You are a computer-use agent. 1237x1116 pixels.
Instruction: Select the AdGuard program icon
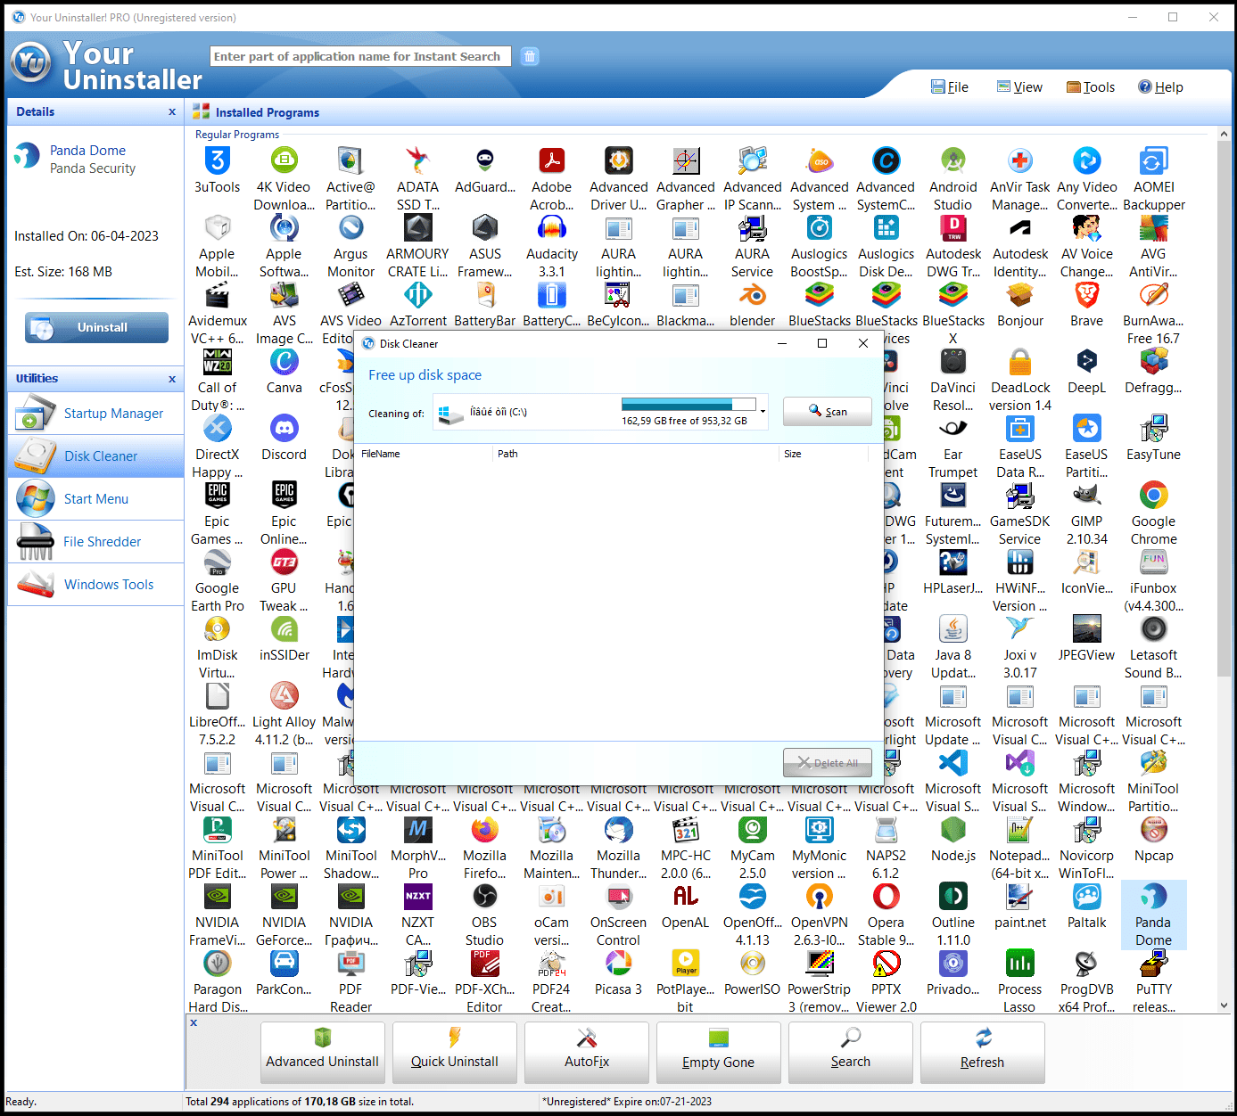pos(485,161)
